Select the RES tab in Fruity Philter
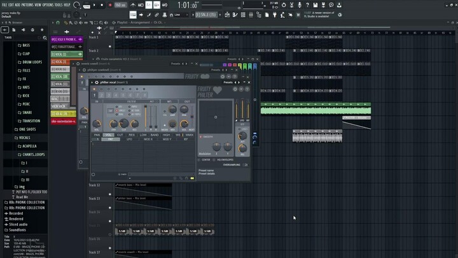The width and height of the screenshot is (458, 258). click(x=132, y=135)
